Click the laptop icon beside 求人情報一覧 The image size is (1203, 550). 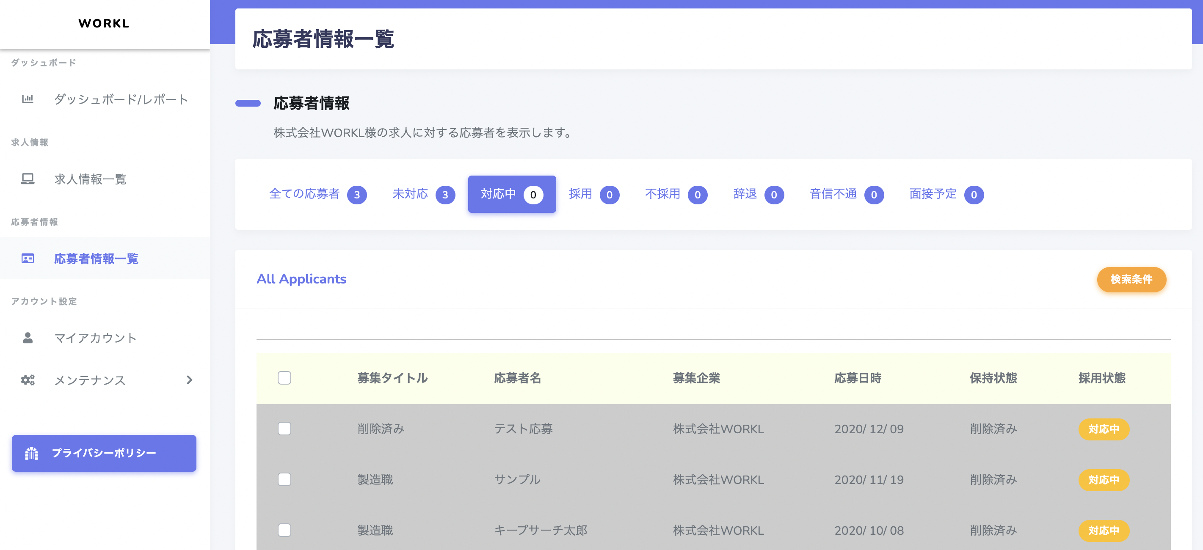pos(28,179)
